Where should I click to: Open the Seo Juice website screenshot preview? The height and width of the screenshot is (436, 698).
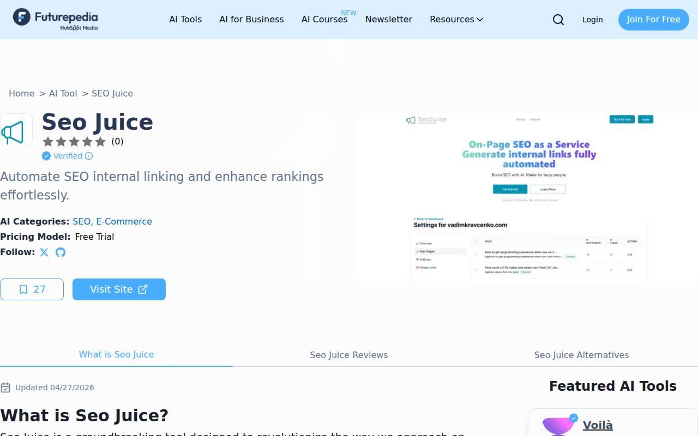(528, 198)
